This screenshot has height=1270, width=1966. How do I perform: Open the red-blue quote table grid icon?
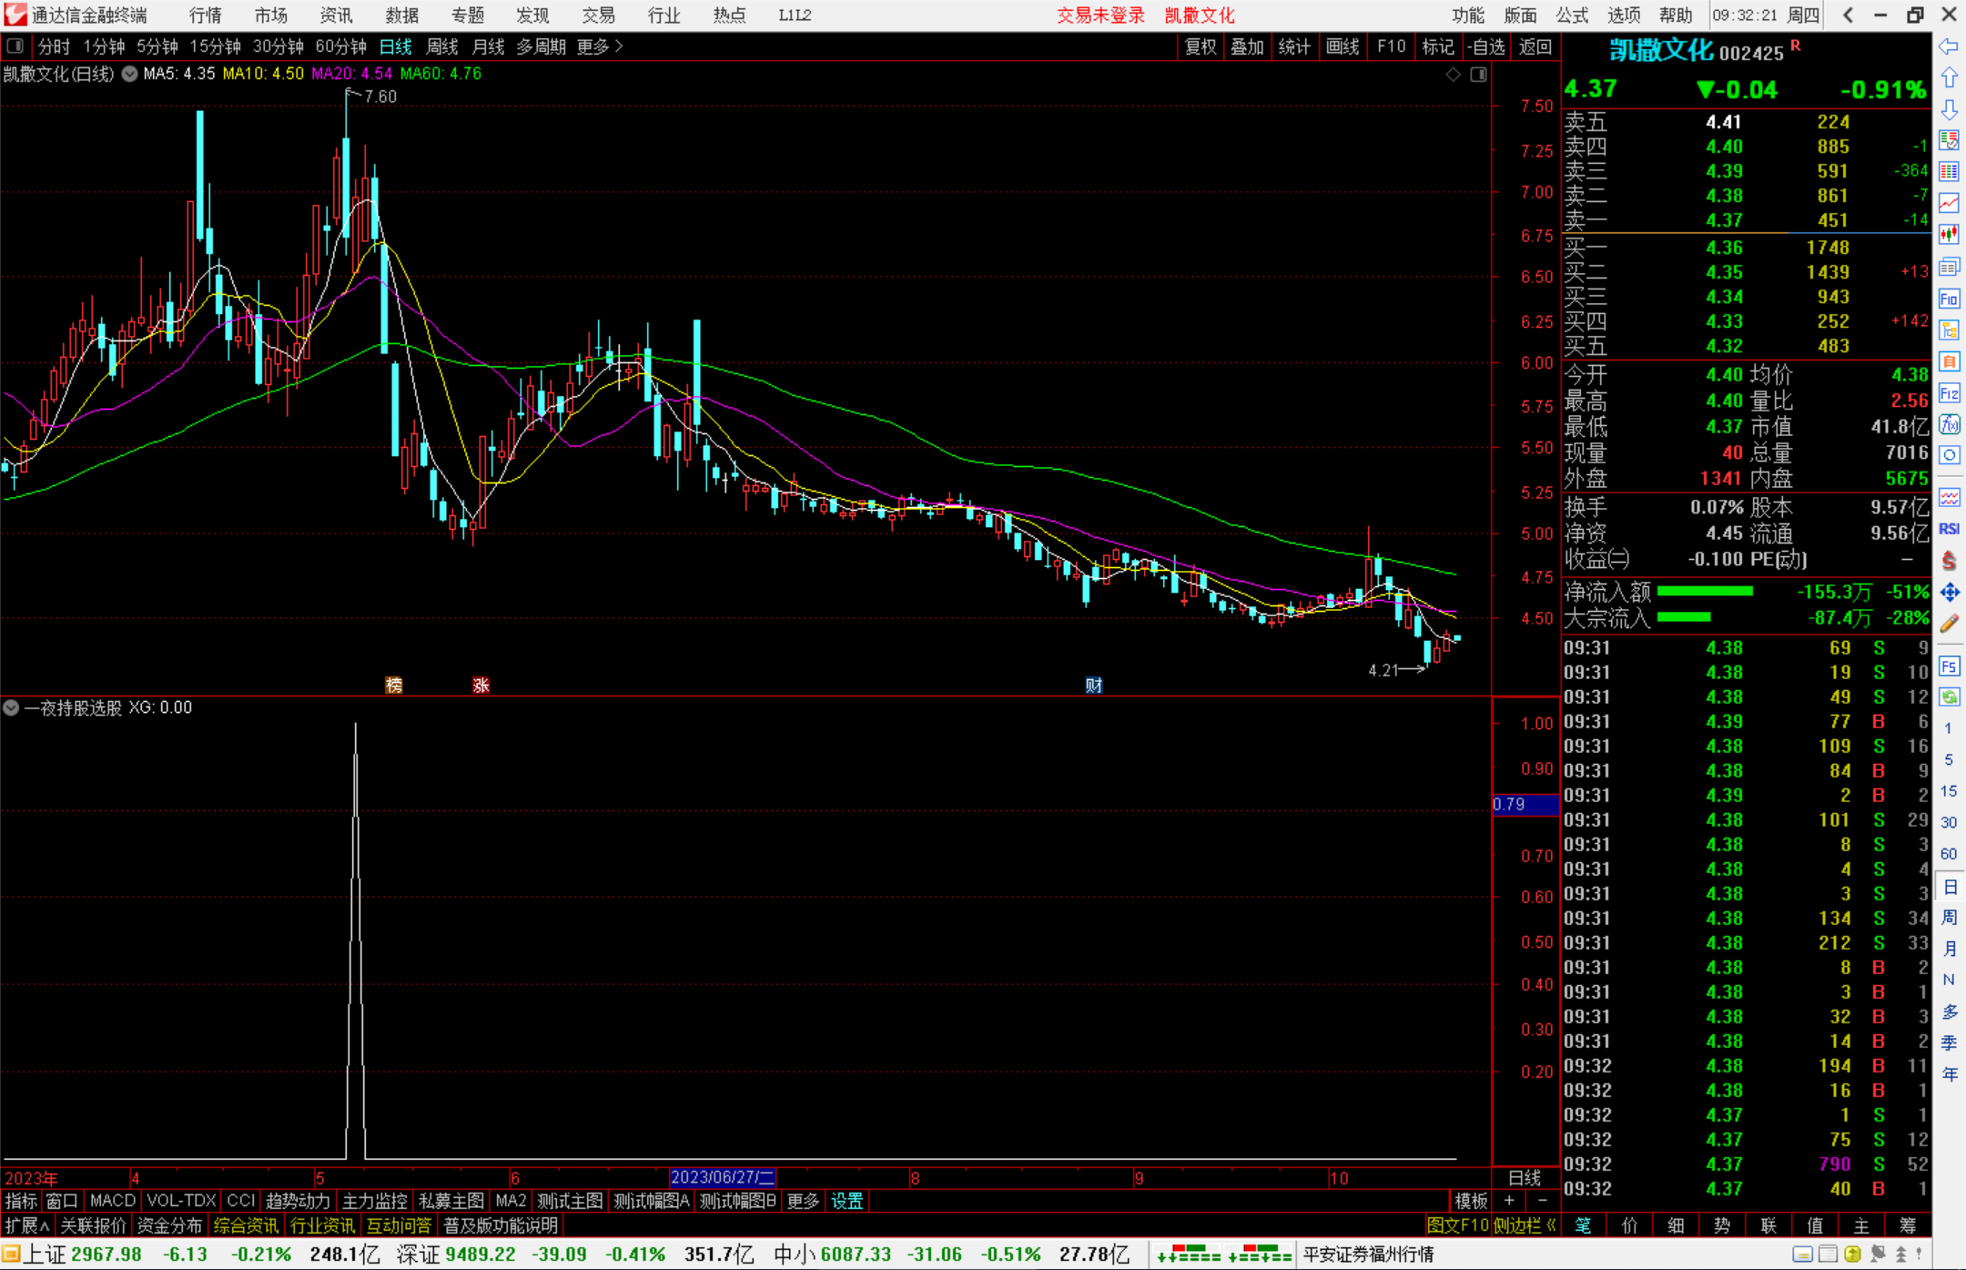coord(1949,172)
